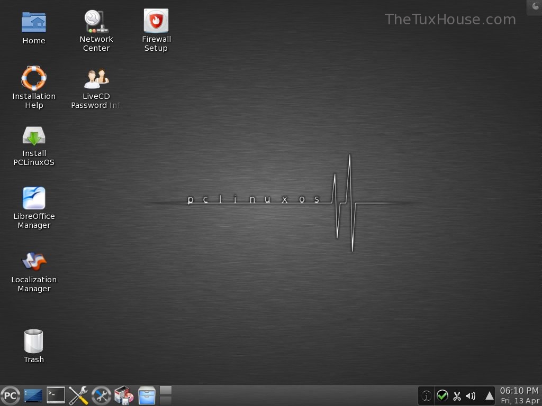Image resolution: width=542 pixels, height=406 pixels.
Task: Open the clipboard scissors tray icon
Action: pos(457,395)
